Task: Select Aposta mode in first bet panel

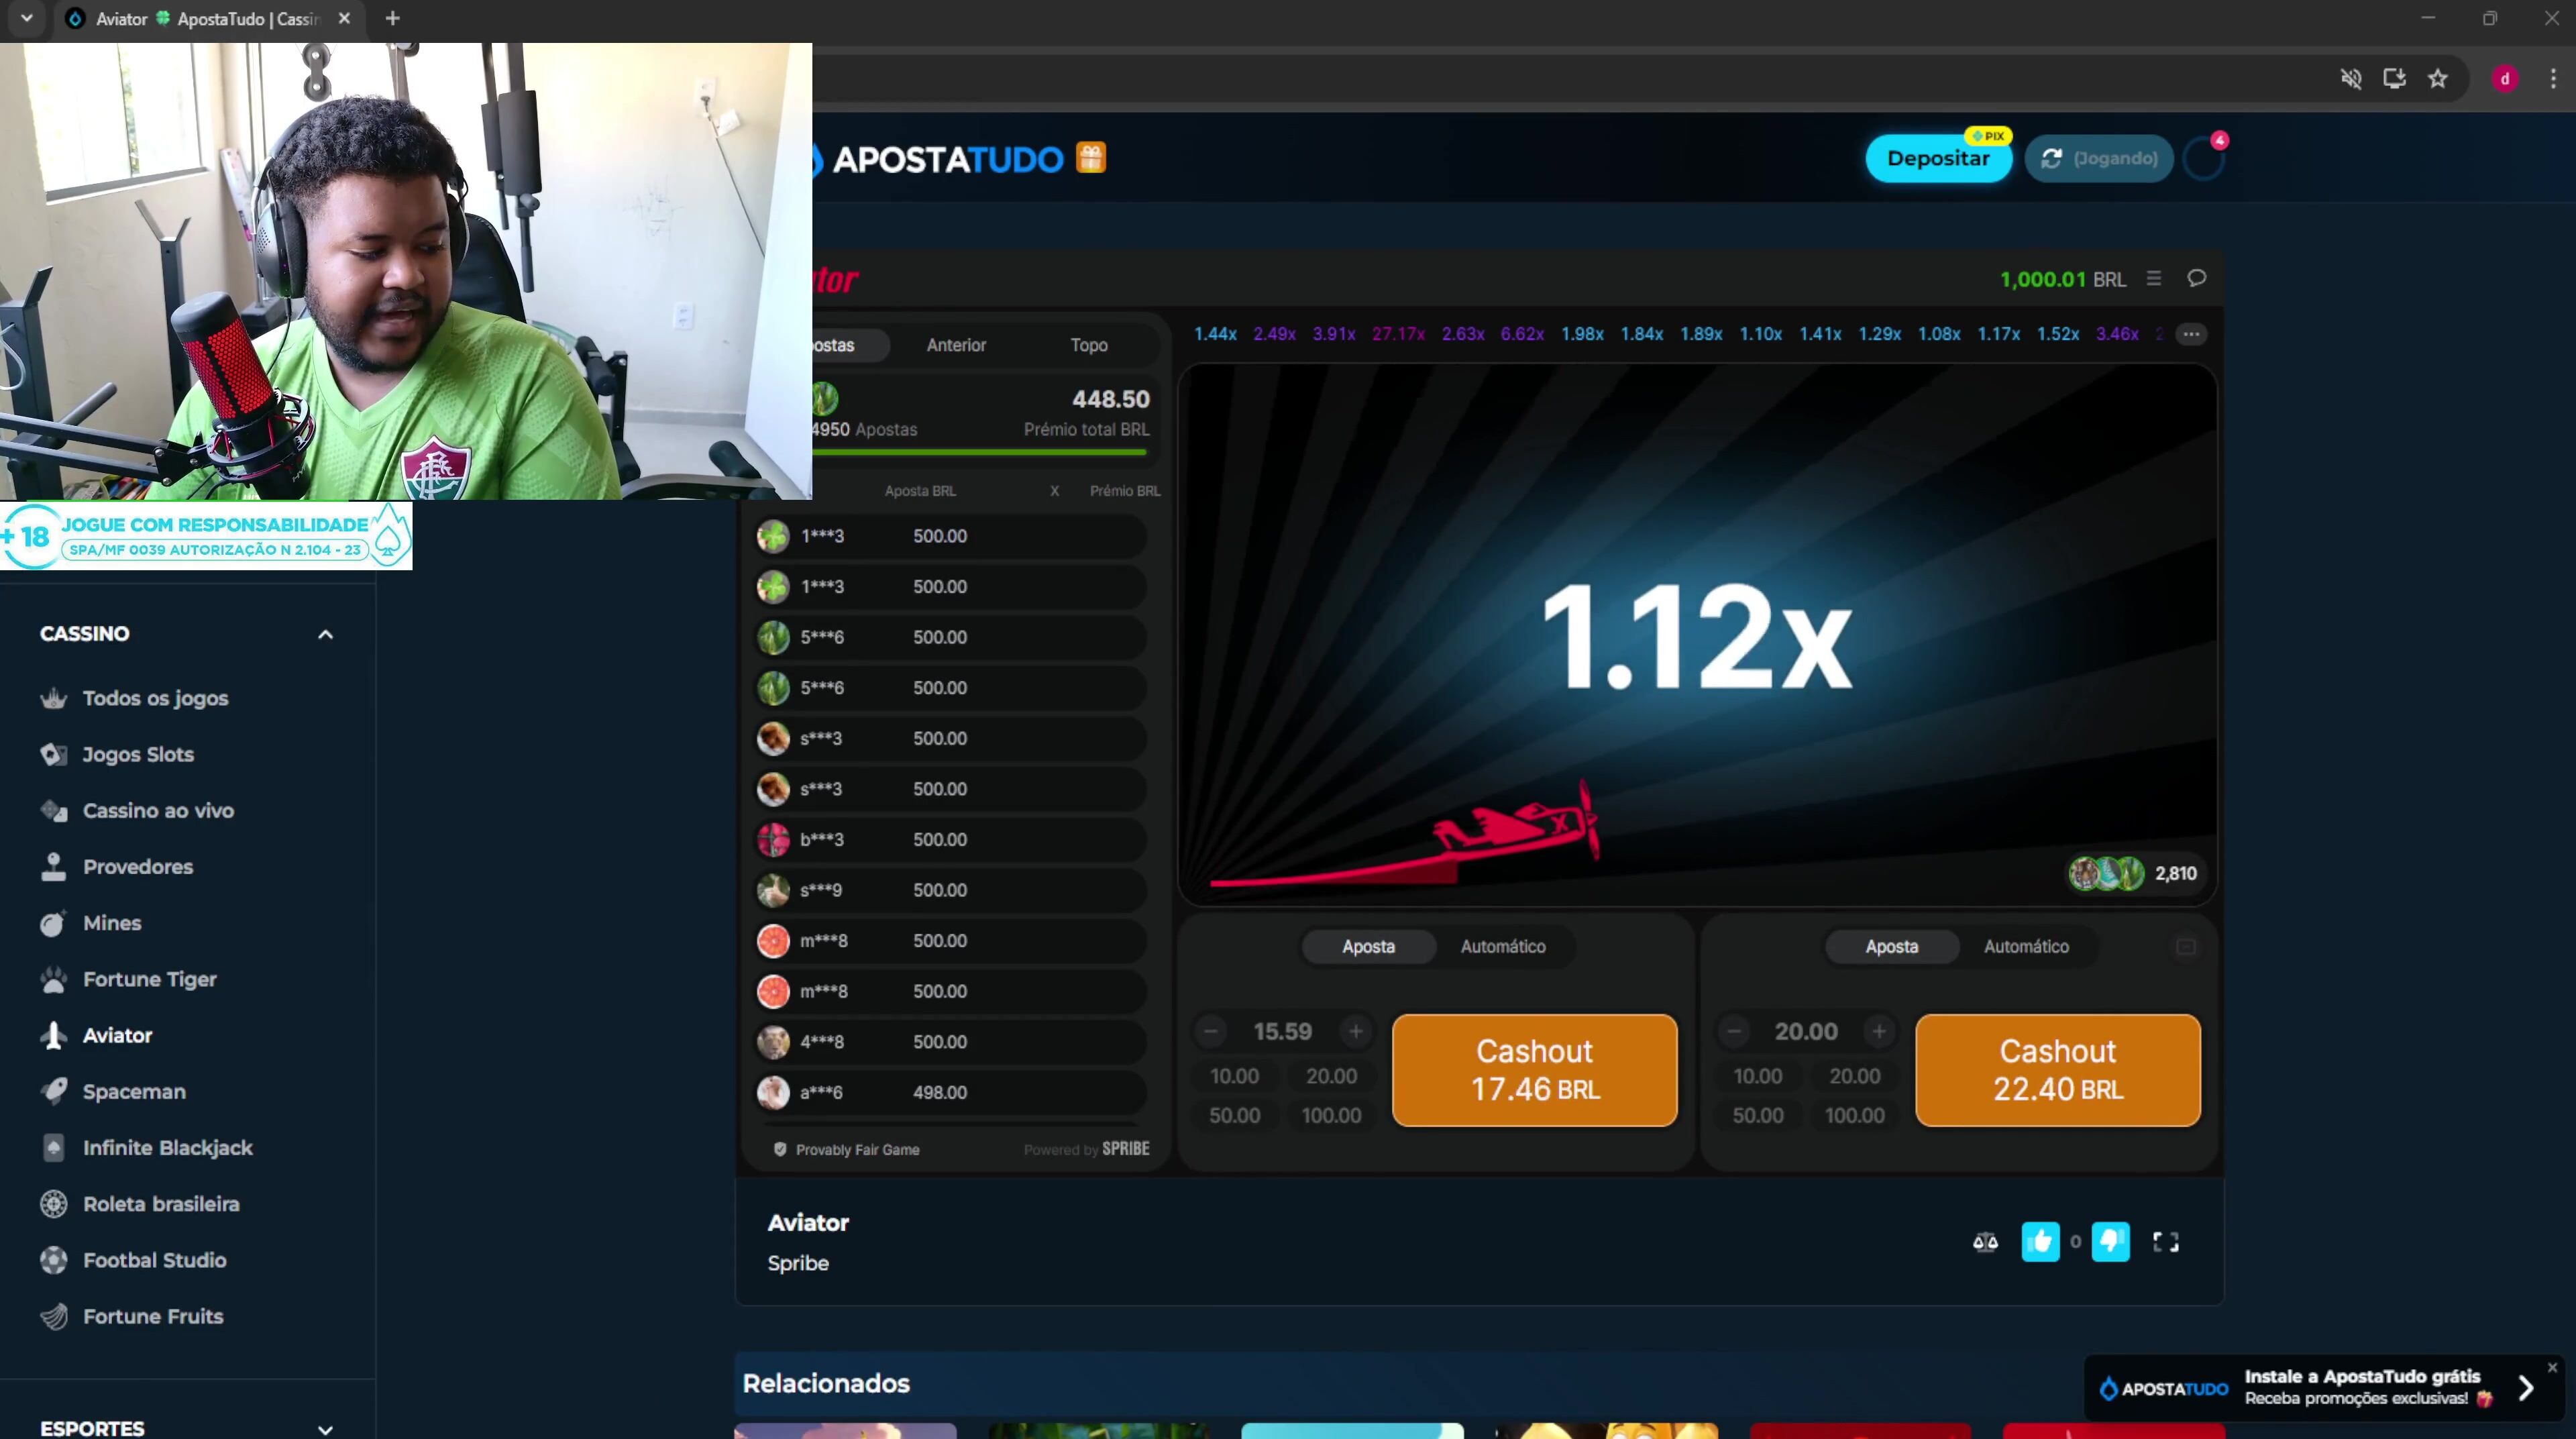Action: point(1368,946)
